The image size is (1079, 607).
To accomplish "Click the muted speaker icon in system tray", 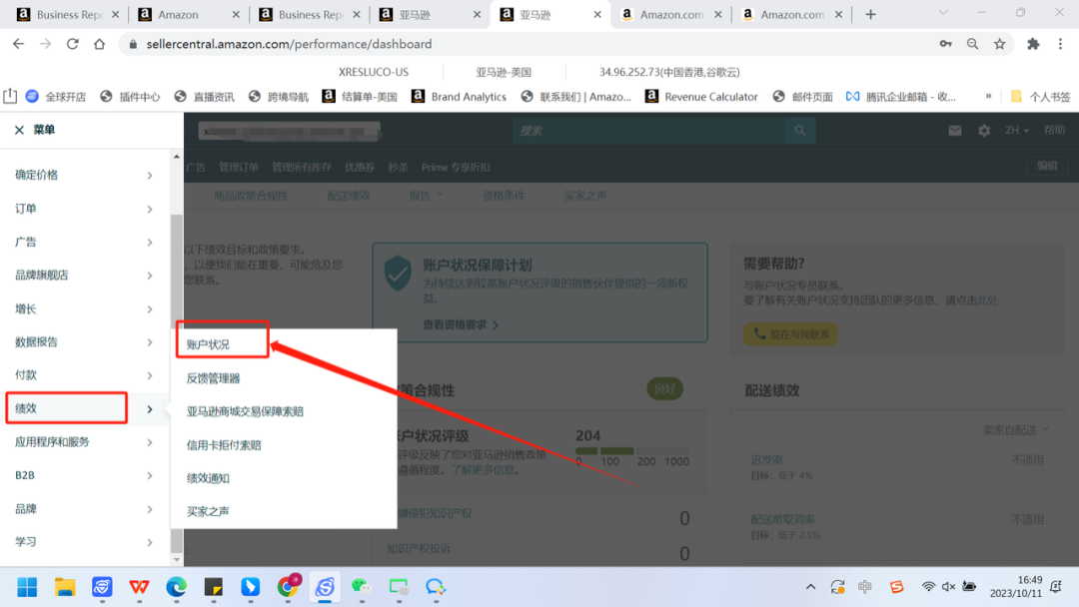I will coord(948,586).
